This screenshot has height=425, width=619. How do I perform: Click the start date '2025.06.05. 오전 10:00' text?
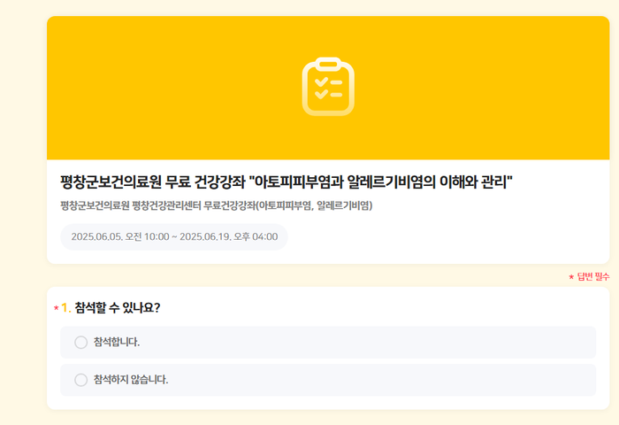click(119, 236)
